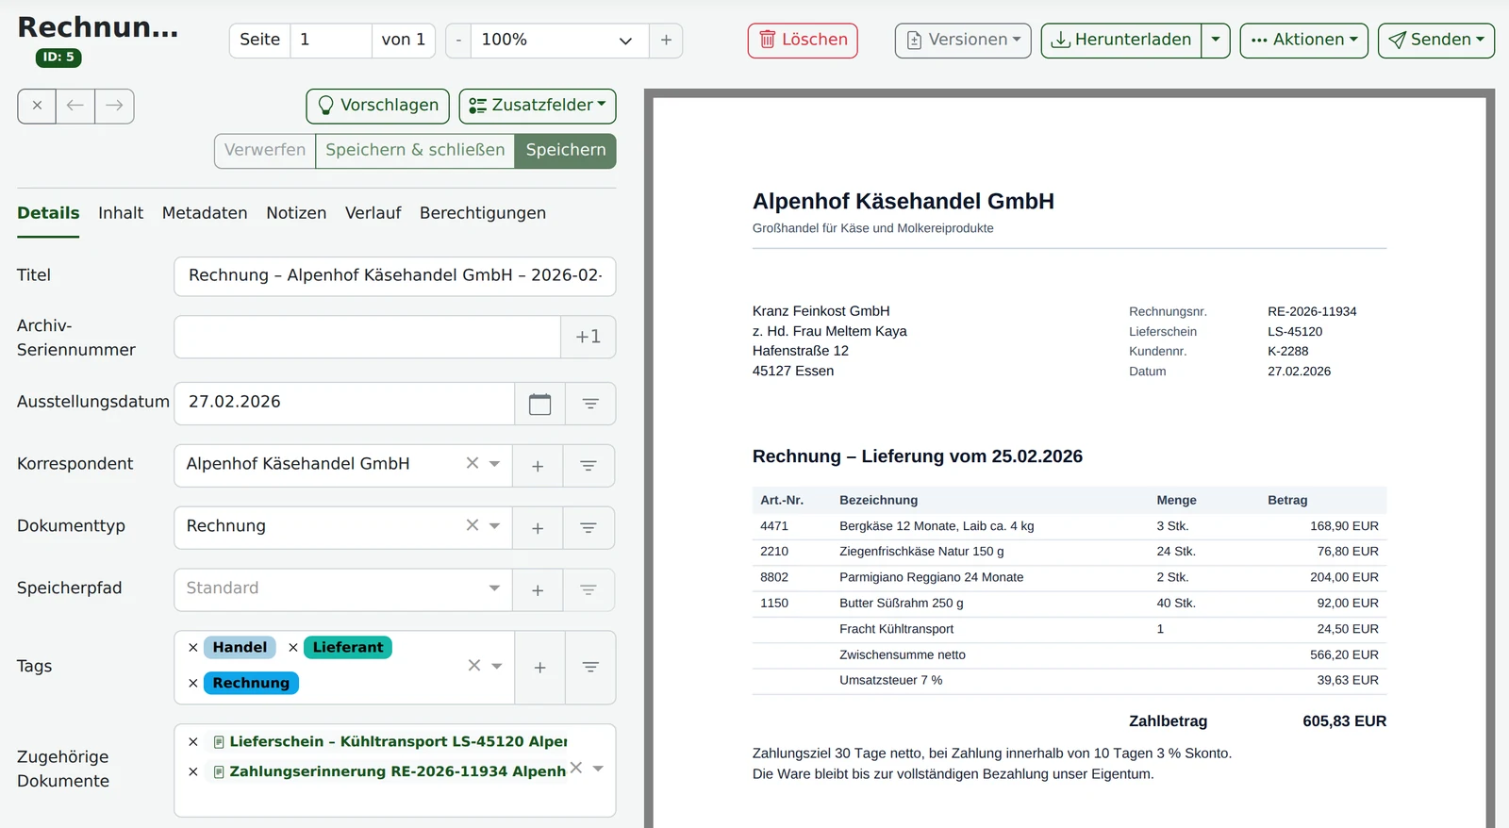Open the Zusatzfelder dropdown
Screen dimensions: 1509x828
coord(538,106)
